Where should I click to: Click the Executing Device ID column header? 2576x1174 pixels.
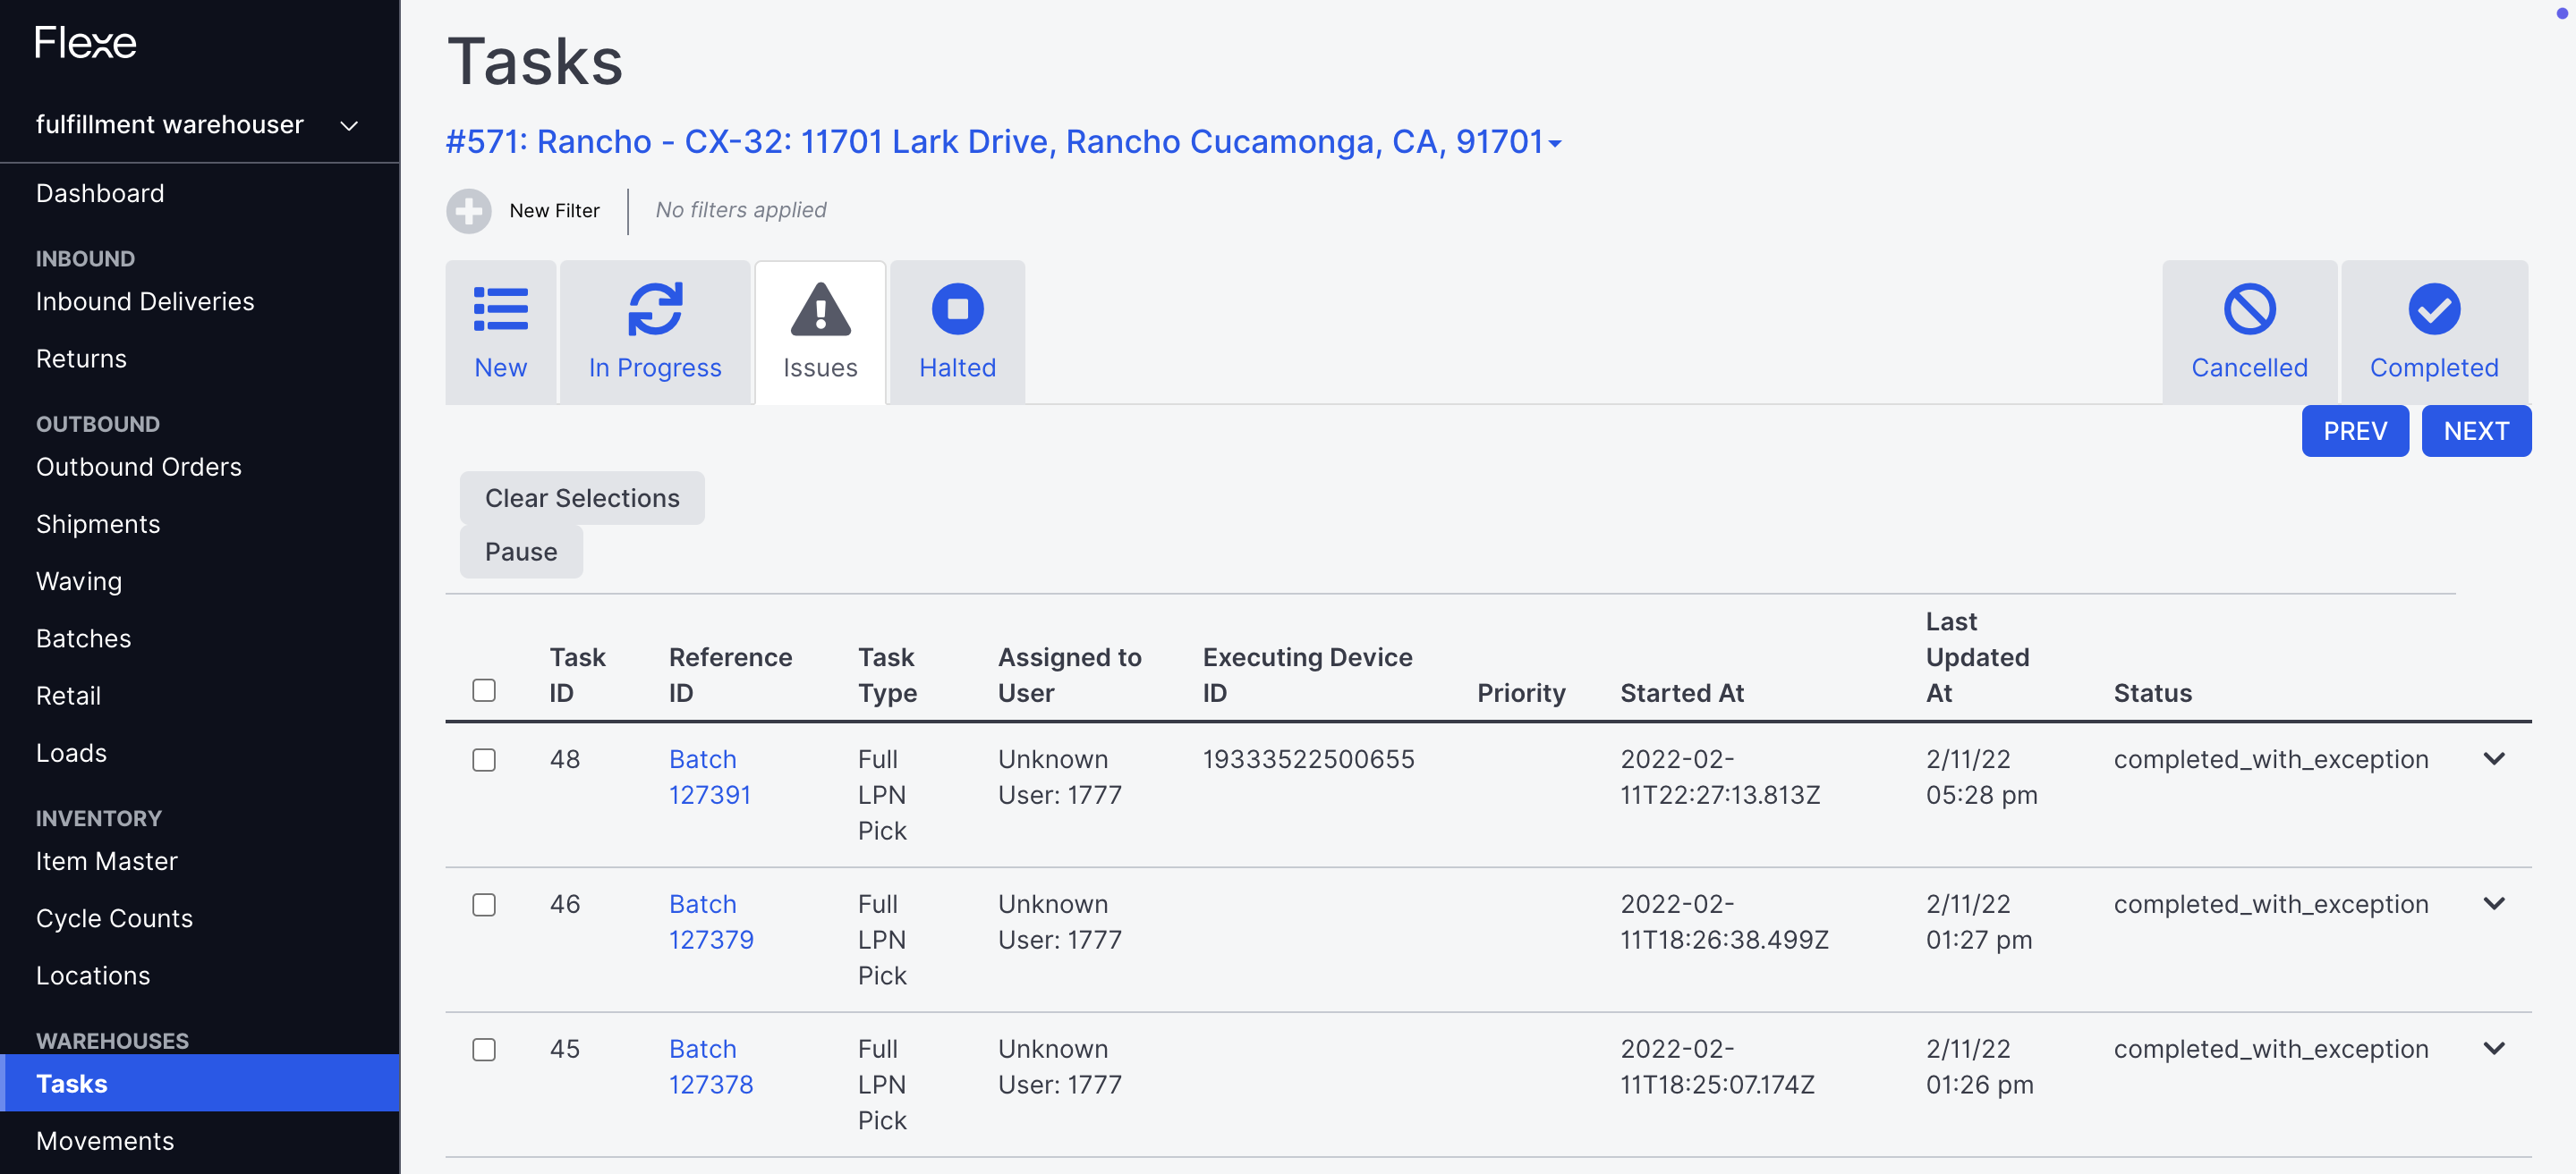point(1307,675)
